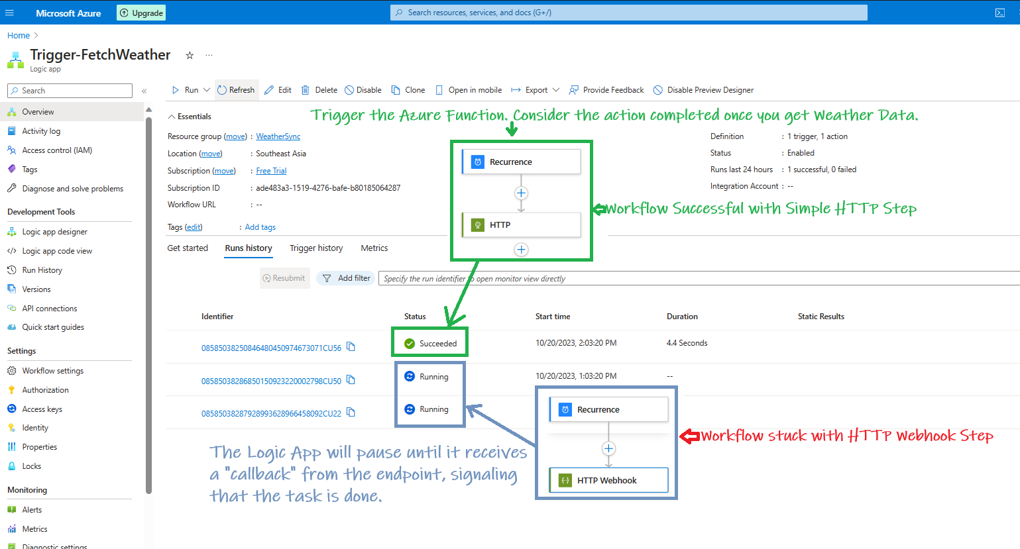Focus the sidebar Search field
Viewport: 1020px width, 549px height.
70,91
